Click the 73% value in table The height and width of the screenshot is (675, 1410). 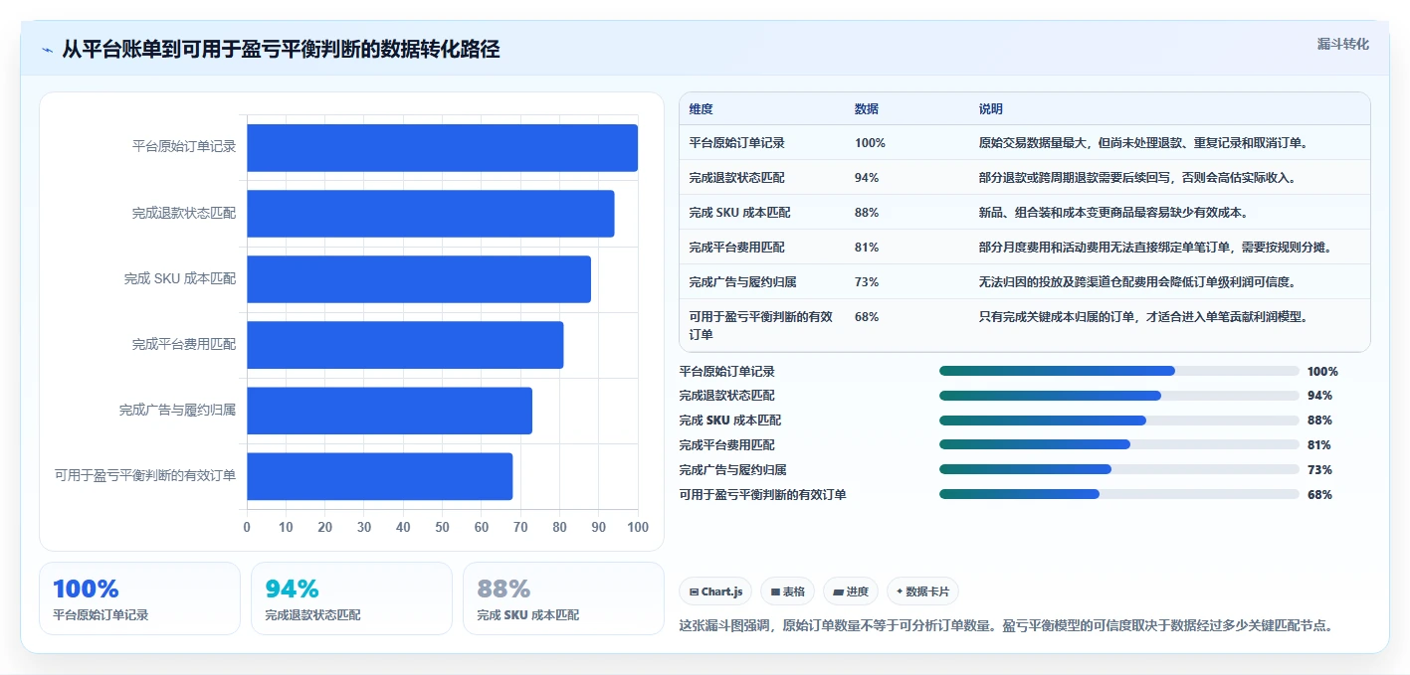(866, 282)
